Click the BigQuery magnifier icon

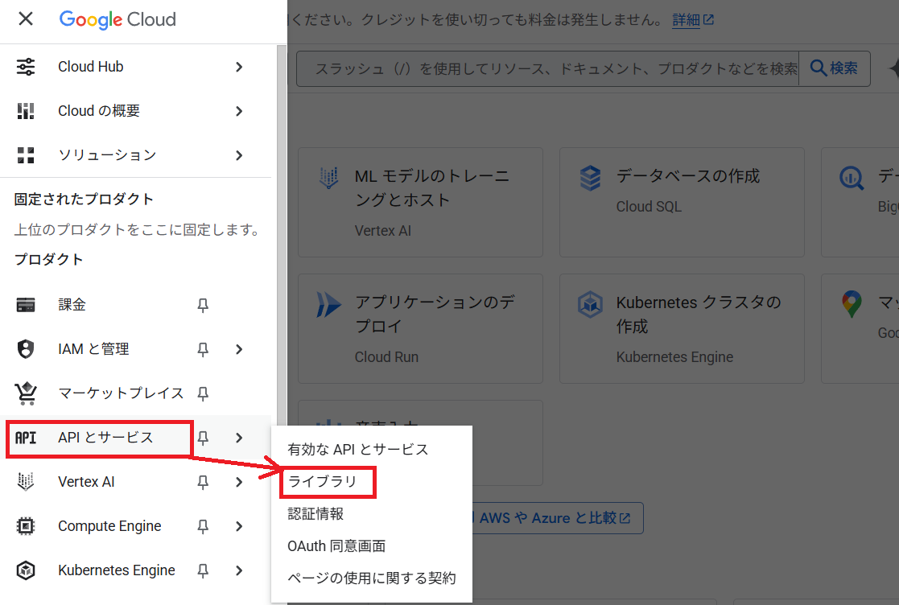click(852, 178)
